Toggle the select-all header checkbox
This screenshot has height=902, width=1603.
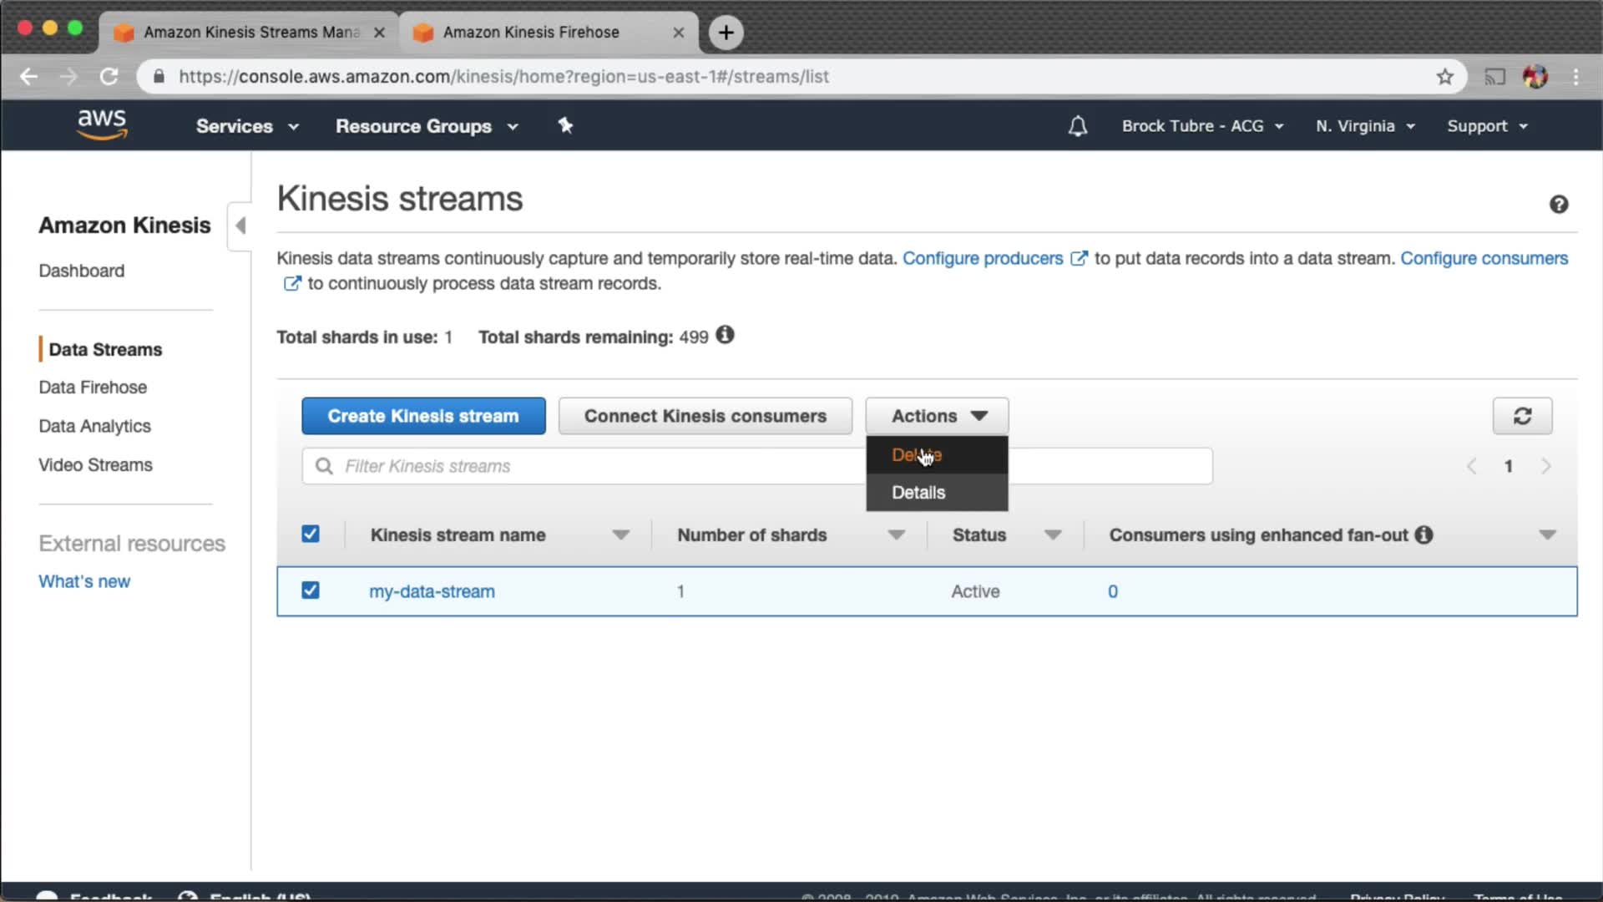coord(310,534)
